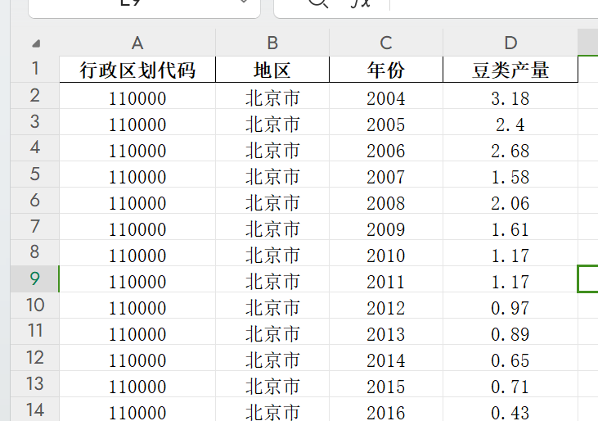
Task: Click year cell 2005
Action: point(386,122)
